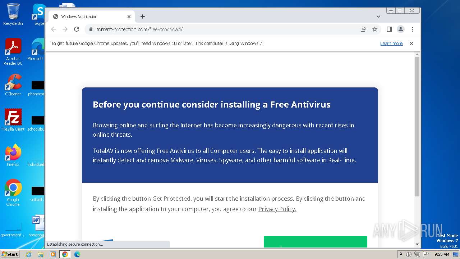The width and height of the screenshot is (460, 259).
Task: Open the phonecor desktop file
Action: point(36,88)
